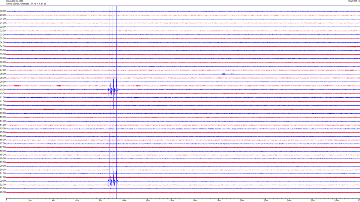Click the 2m tick label on time axis
The image size is (360, 202).
click(30, 201)
